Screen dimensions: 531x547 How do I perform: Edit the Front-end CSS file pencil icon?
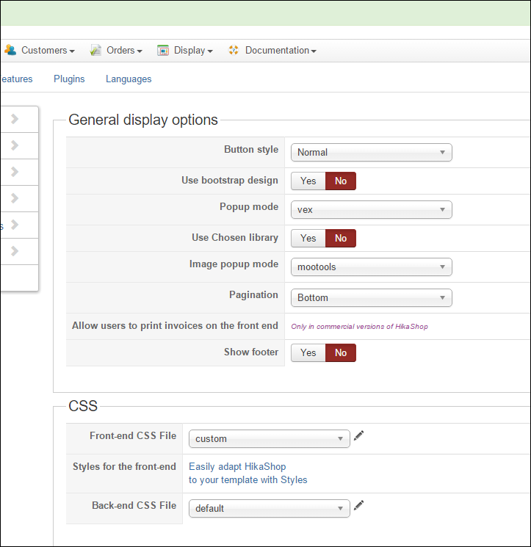tap(359, 436)
